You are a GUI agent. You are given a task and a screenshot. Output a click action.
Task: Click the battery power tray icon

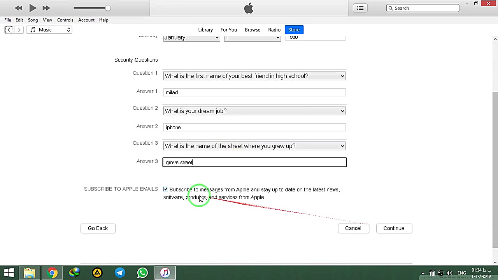tap(432, 273)
